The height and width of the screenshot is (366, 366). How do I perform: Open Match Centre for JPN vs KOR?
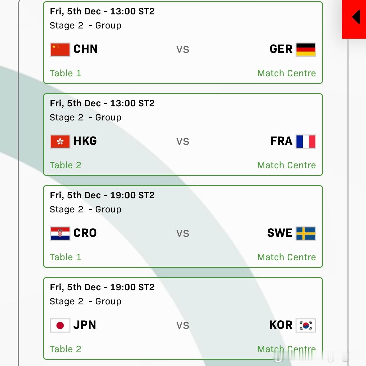pyautogui.click(x=286, y=349)
